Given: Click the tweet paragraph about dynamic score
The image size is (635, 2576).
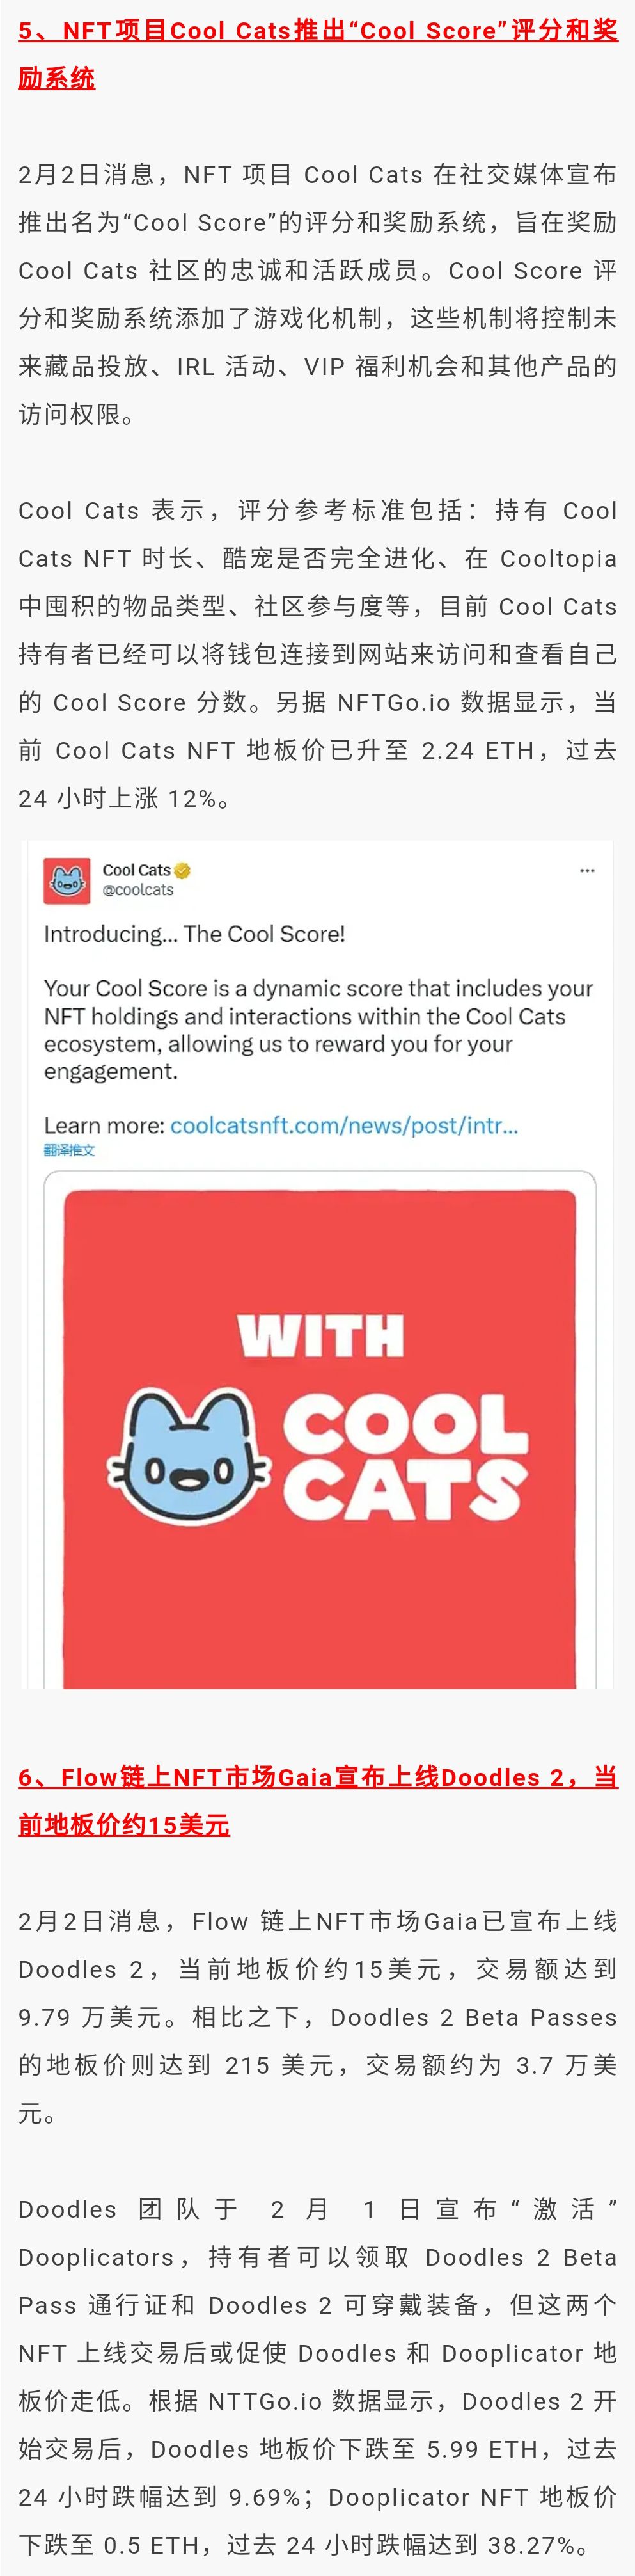Looking at the screenshot, I should tap(318, 1029).
